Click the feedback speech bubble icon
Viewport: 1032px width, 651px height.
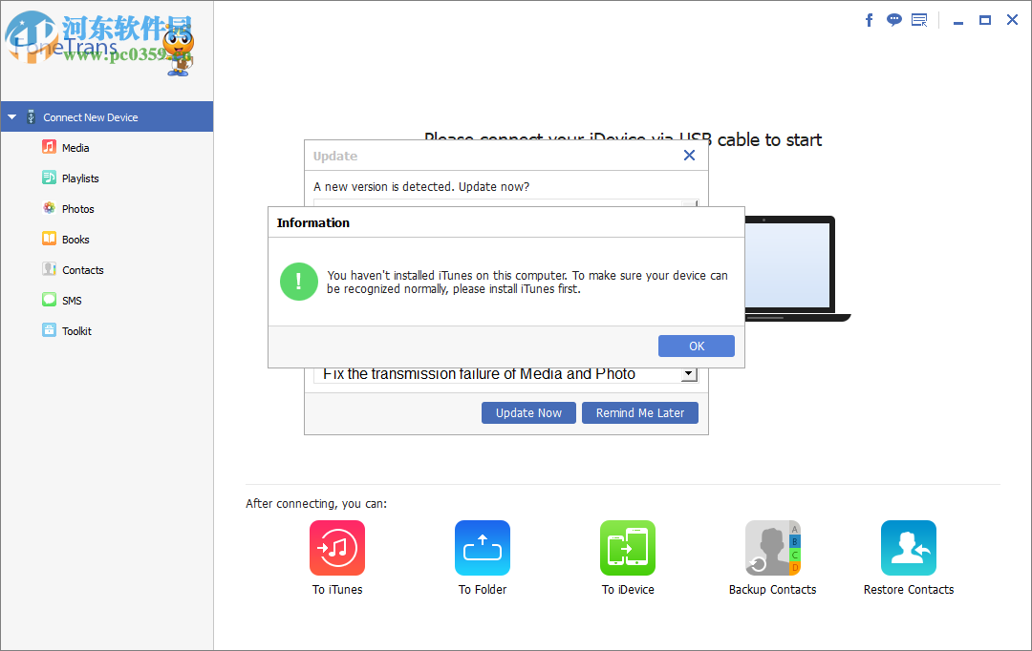click(893, 19)
